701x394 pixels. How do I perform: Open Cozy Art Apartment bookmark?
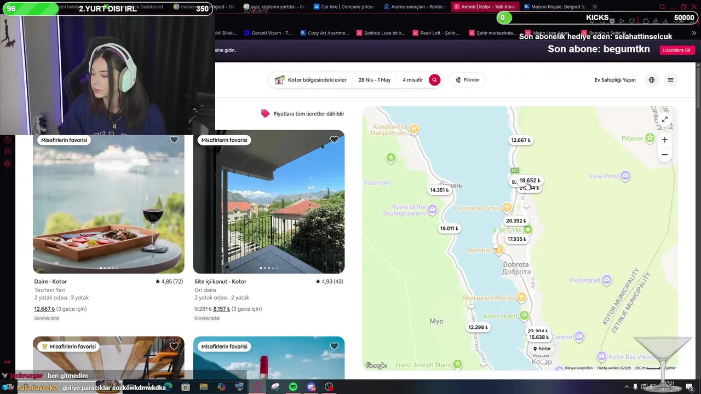tap(325, 33)
